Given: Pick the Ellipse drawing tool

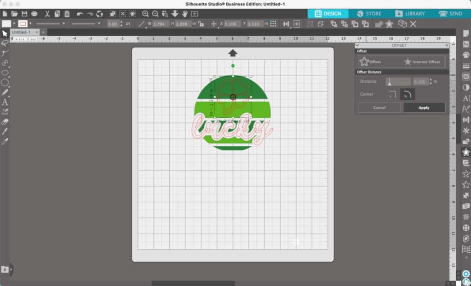Looking at the screenshot, I should (x=5, y=73).
